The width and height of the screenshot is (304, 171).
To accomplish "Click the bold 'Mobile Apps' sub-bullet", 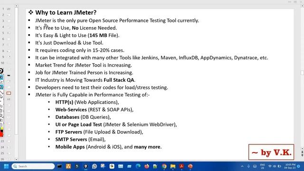I will (70, 147).
